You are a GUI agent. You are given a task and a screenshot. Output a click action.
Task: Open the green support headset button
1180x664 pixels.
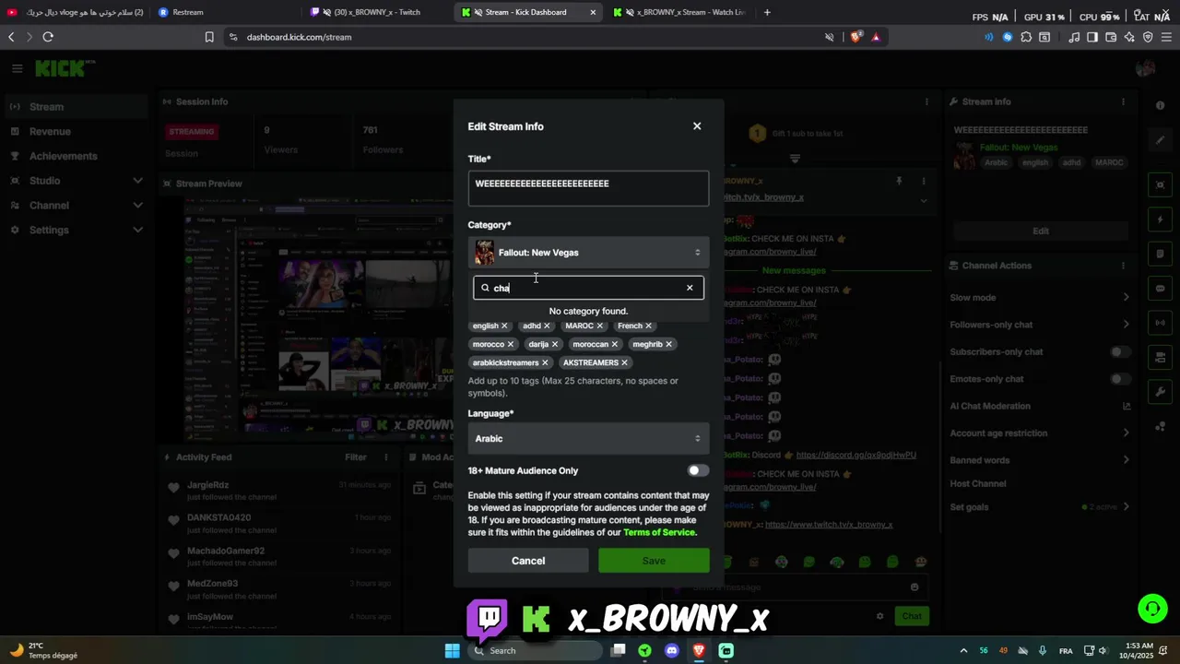click(1152, 609)
